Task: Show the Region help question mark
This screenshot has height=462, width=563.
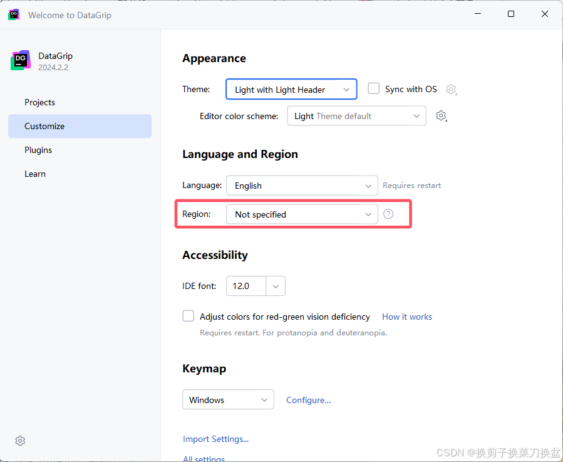Action: (388, 214)
